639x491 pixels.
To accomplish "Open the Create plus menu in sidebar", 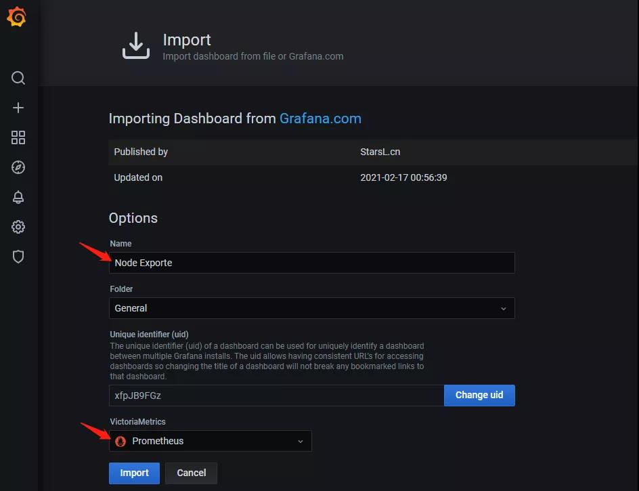I will [x=18, y=108].
